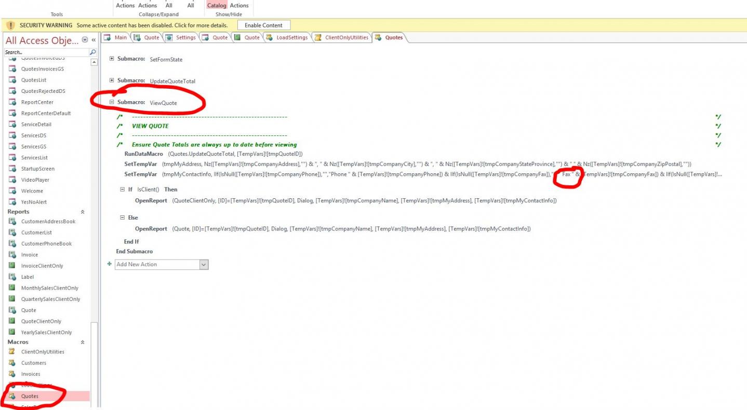
Task: Click the form icon beside ServicesGS
Action: coord(12,147)
